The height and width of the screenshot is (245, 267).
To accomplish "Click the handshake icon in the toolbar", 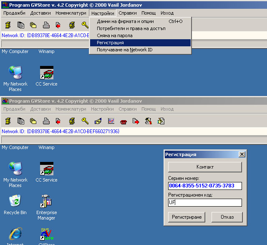I will coord(98,121).
